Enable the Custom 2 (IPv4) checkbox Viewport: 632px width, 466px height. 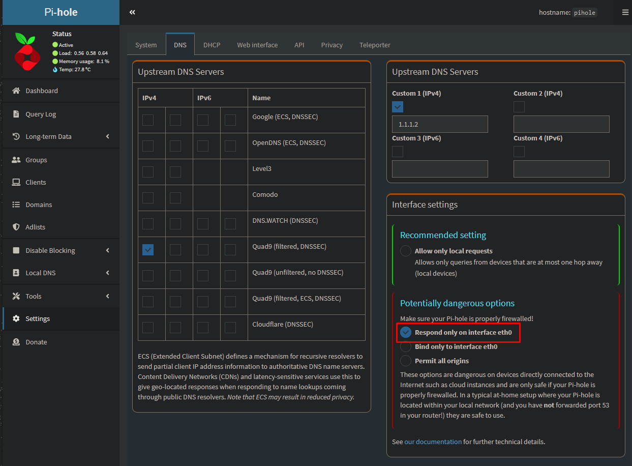point(519,107)
